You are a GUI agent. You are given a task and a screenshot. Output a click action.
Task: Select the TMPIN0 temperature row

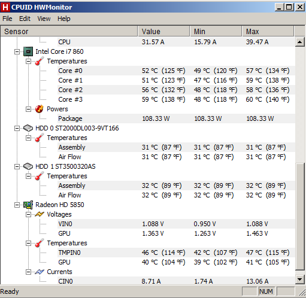pos(176,253)
